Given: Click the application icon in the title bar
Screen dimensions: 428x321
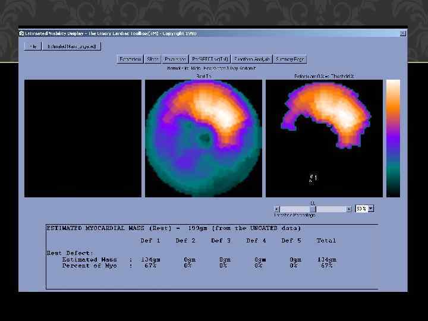Looking at the screenshot, I should click(21, 33).
